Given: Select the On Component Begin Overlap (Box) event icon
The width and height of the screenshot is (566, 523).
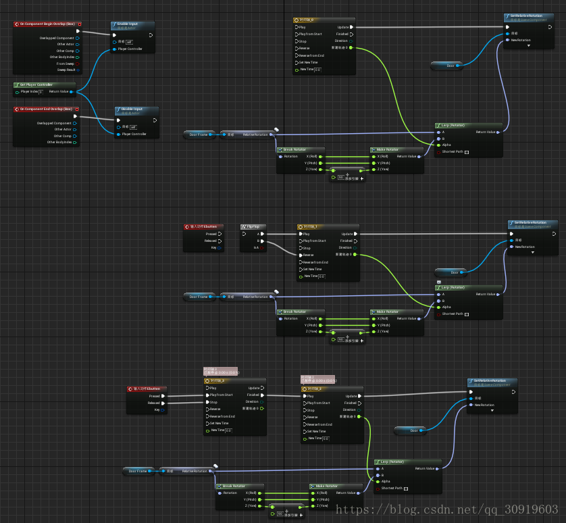Looking at the screenshot, I should [17, 24].
